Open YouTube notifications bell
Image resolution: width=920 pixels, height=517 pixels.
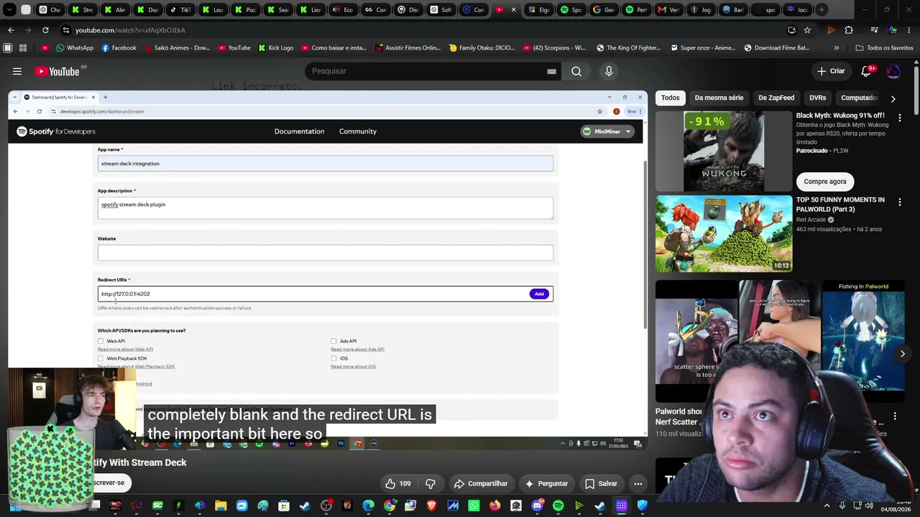(x=866, y=71)
